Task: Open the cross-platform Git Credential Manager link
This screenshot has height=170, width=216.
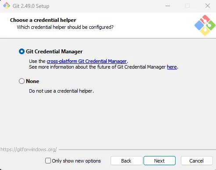Action: (x=86, y=61)
